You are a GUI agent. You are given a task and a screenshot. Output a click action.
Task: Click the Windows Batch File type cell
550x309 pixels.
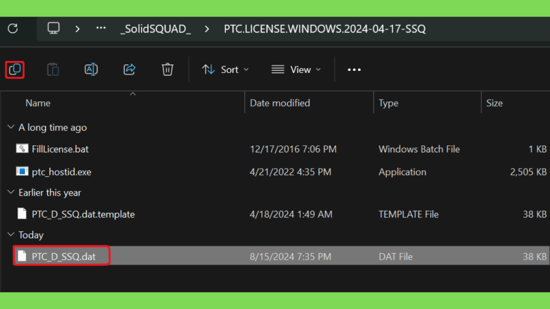[419, 149]
